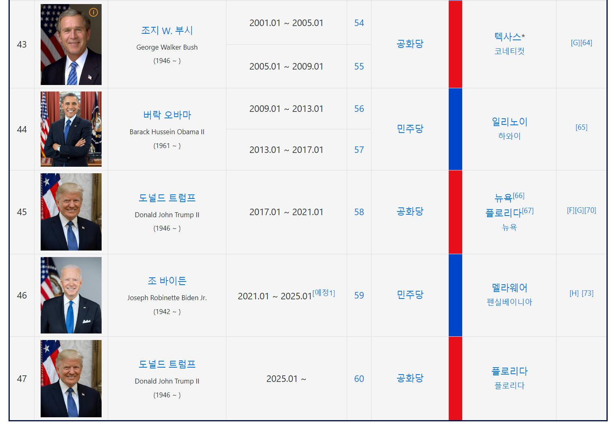This screenshot has width=615, height=425.
Task: Open the 일리노이 state link
Action: [509, 122]
